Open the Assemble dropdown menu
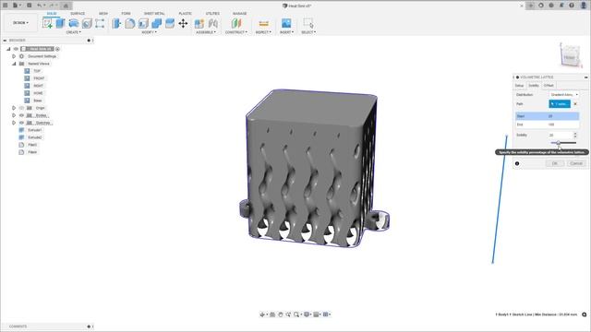The height and width of the screenshot is (332, 591). click(206, 32)
